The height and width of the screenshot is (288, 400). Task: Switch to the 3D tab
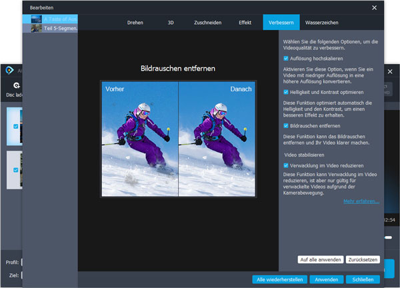(171, 23)
